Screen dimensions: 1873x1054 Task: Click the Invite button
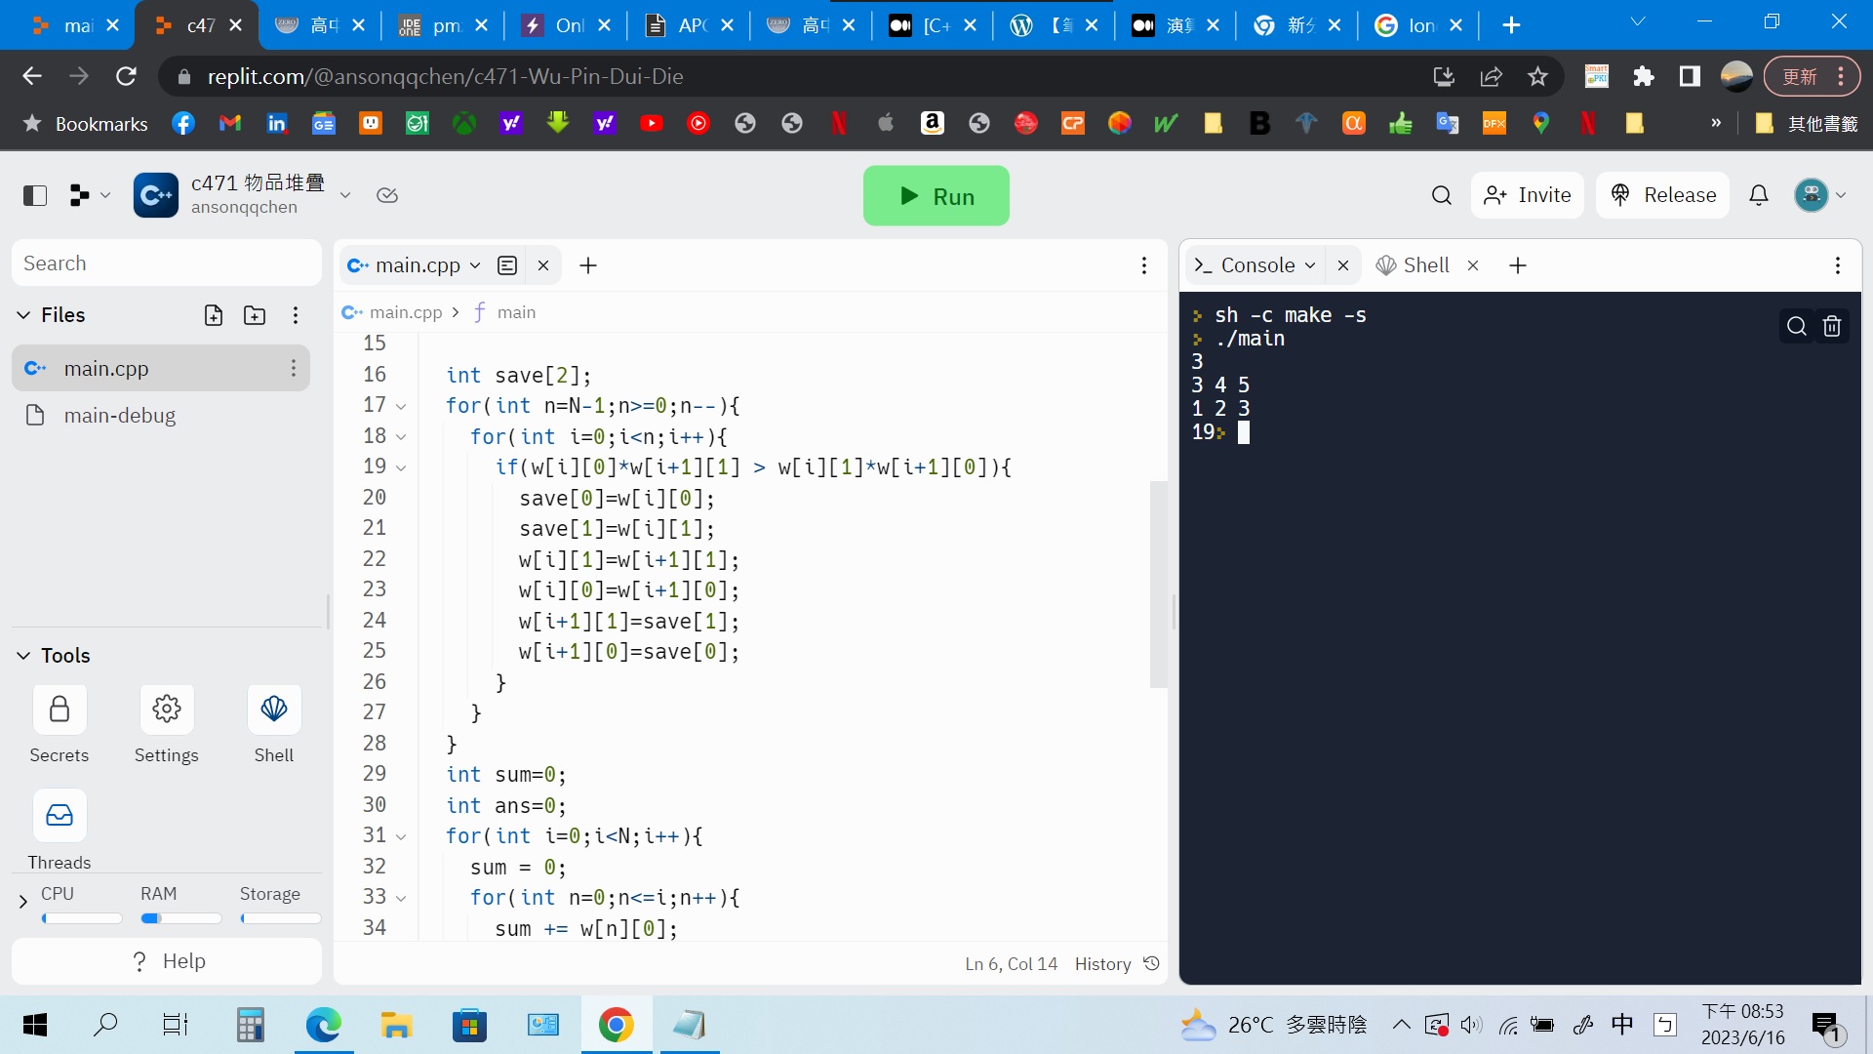(x=1528, y=195)
